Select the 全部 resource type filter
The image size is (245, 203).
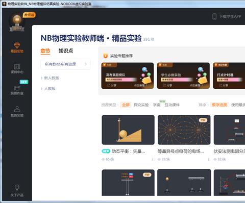(x=126, y=105)
